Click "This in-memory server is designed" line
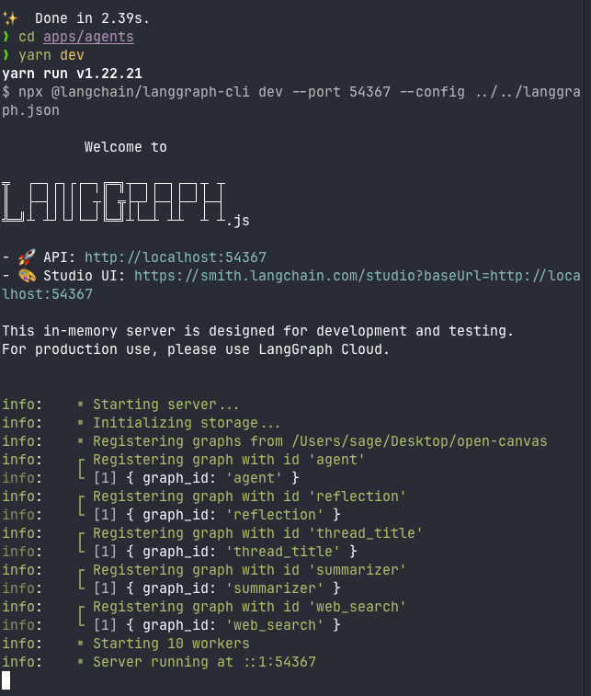Image resolution: width=591 pixels, height=696 pixels. (257, 331)
